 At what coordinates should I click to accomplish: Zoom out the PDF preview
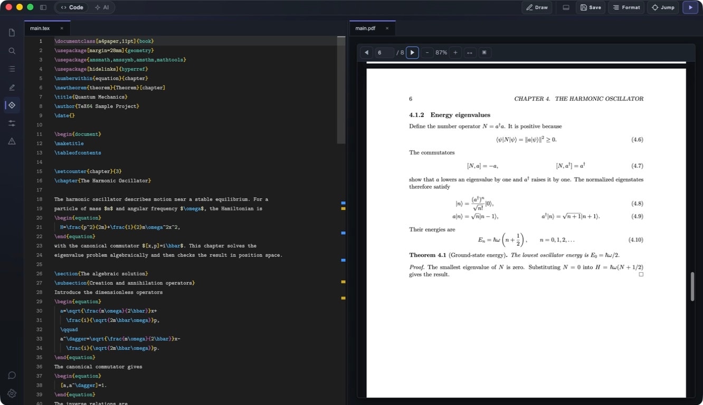[427, 53]
